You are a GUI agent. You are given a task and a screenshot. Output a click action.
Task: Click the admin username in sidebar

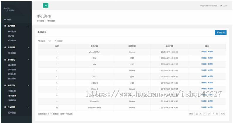(x=7, y=8)
